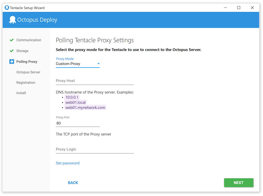Select the Polling Proxy step
This screenshot has width=263, height=196.
(27, 62)
